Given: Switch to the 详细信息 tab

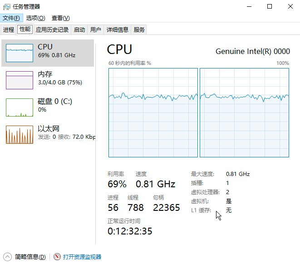Looking at the screenshot, I should (x=118, y=30).
